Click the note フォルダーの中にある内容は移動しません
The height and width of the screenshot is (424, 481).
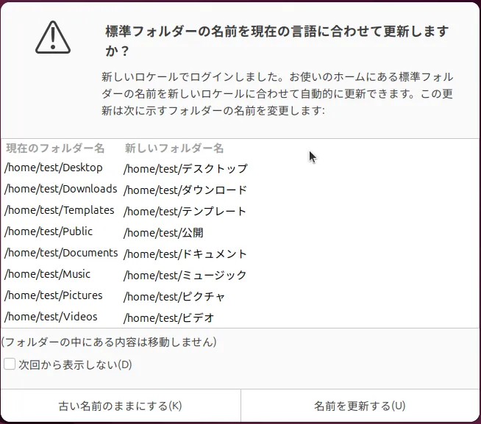click(x=109, y=342)
